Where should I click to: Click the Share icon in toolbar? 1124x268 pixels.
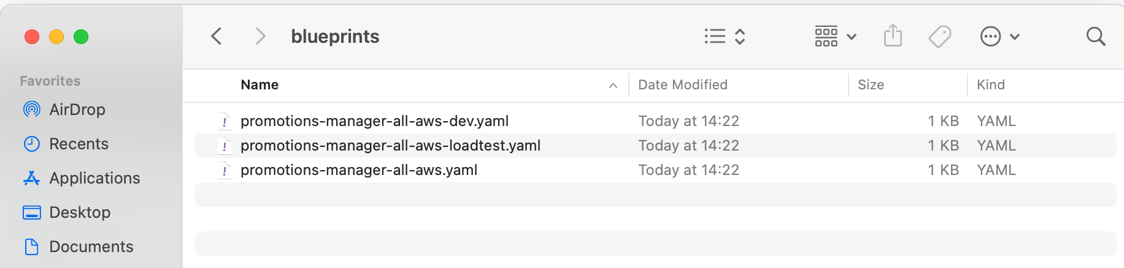(x=893, y=36)
